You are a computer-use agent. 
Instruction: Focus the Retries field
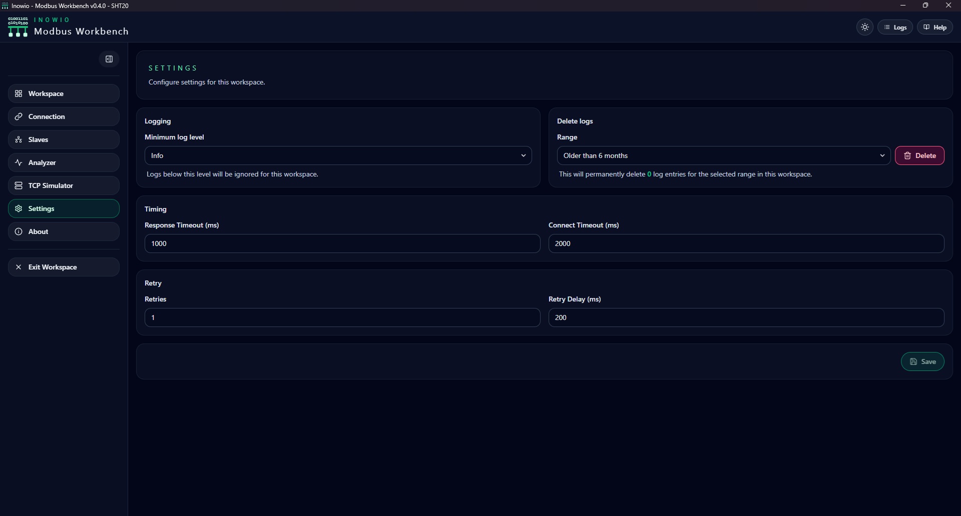(x=342, y=317)
